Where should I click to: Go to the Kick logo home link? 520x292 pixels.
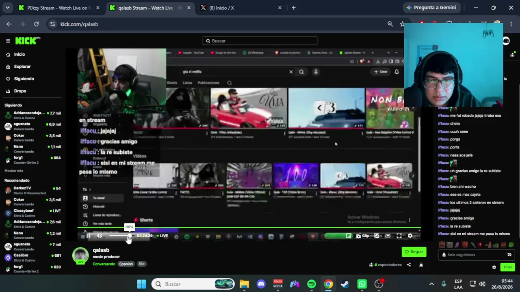point(28,41)
